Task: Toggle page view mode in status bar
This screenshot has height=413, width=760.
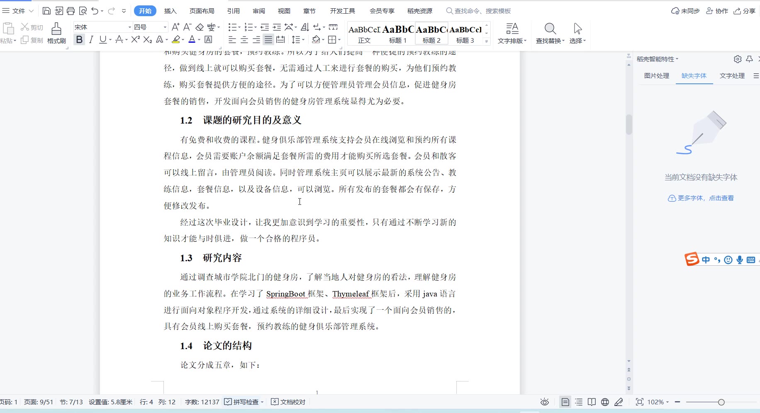Action: (565, 402)
